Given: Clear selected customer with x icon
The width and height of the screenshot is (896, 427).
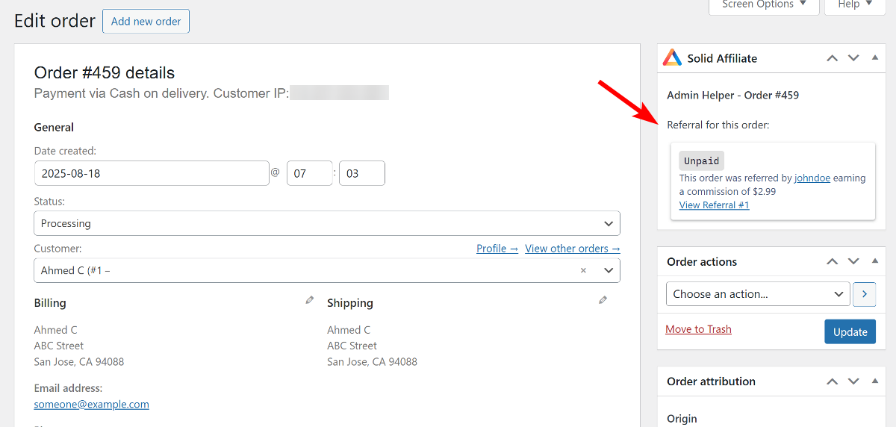Looking at the screenshot, I should [583, 270].
